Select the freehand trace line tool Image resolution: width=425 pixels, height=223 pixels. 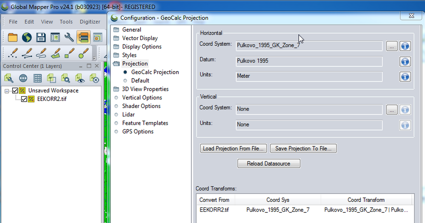click(41, 53)
